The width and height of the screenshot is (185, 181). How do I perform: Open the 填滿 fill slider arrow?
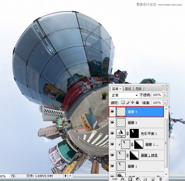pyautogui.click(x=165, y=103)
